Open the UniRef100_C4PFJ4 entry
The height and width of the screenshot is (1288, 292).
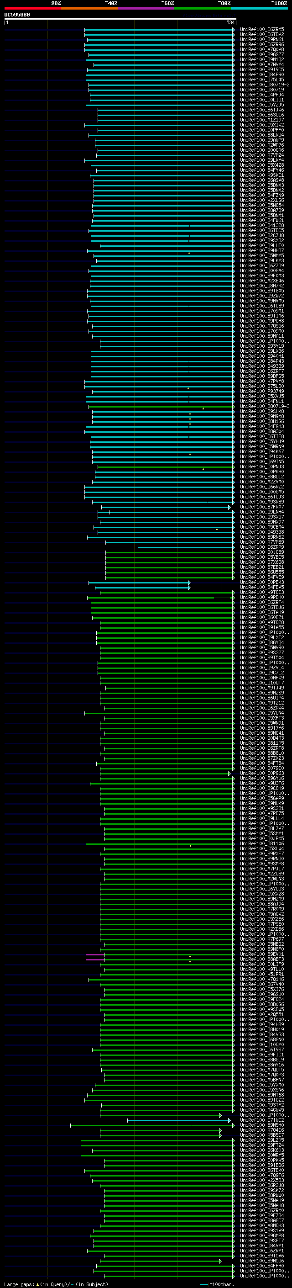(x=262, y=95)
